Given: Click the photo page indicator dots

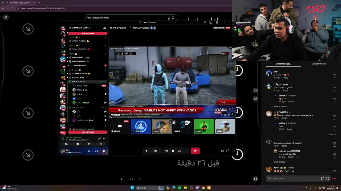Looking at the screenshot, I should (x=131, y=179).
